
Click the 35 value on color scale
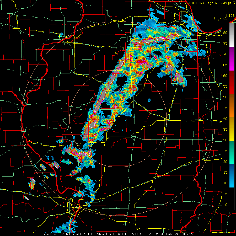[x=225, y=130]
